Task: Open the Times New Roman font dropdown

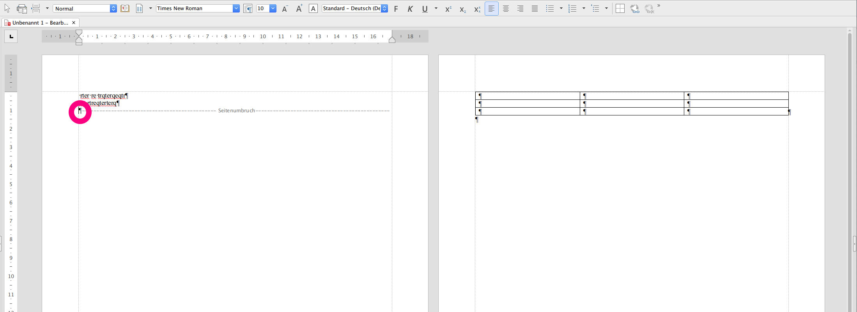Action: click(x=236, y=9)
